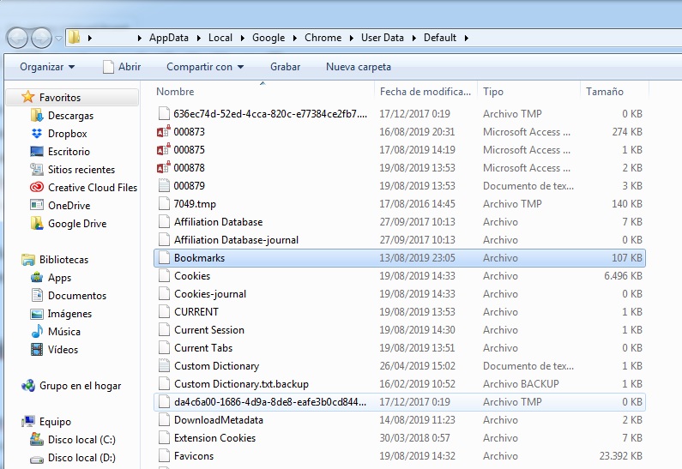Screen dimensions: 682x469
Task: Click the folder icon in address bar
Action: [75, 38]
